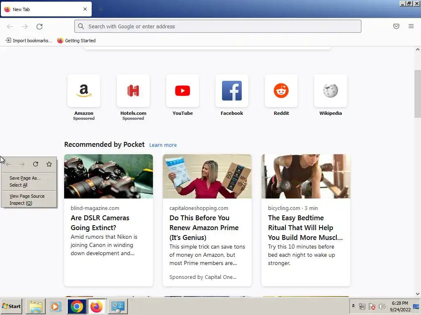Click the back arrow in context menu

[9, 164]
